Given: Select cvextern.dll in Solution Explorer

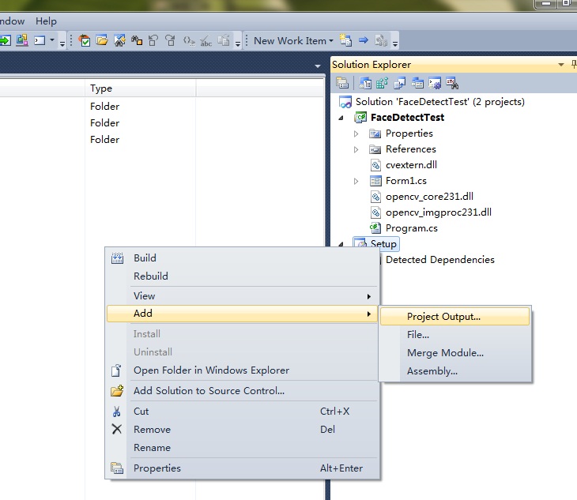Looking at the screenshot, I should tap(411, 165).
